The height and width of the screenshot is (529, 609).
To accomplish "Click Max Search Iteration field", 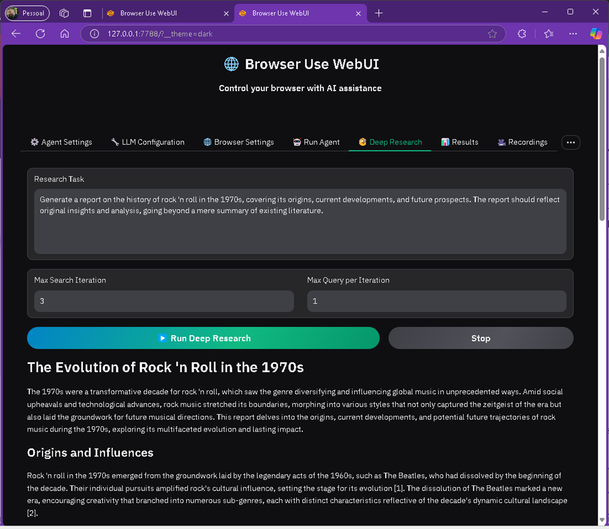I will [164, 301].
